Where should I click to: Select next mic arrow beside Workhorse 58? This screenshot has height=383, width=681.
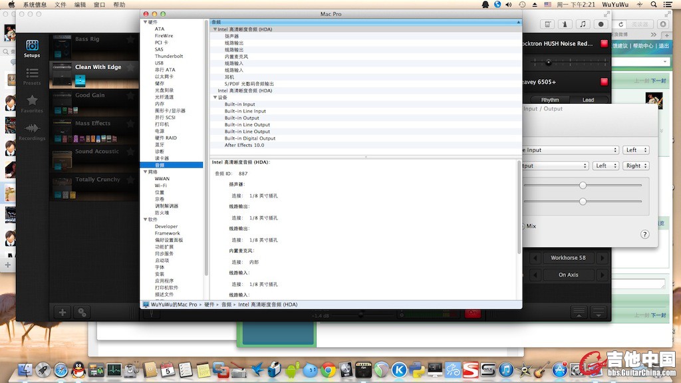(x=602, y=258)
